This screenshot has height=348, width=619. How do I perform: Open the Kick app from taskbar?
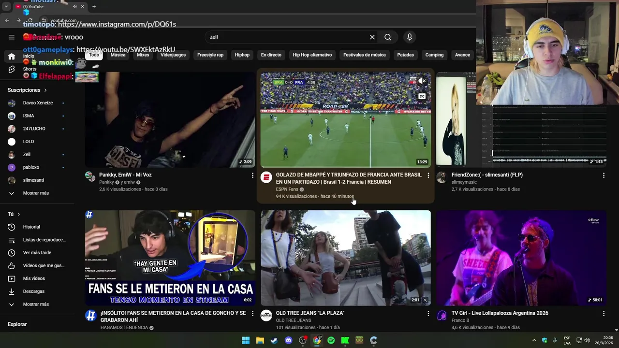coord(345,340)
